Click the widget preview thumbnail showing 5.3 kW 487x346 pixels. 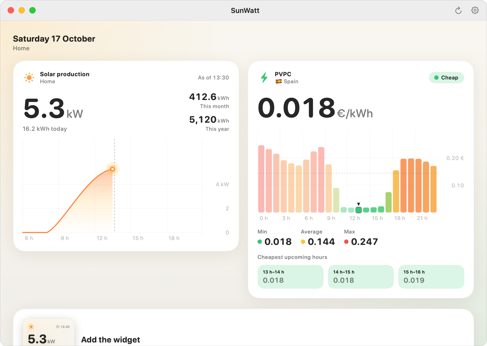point(49,332)
